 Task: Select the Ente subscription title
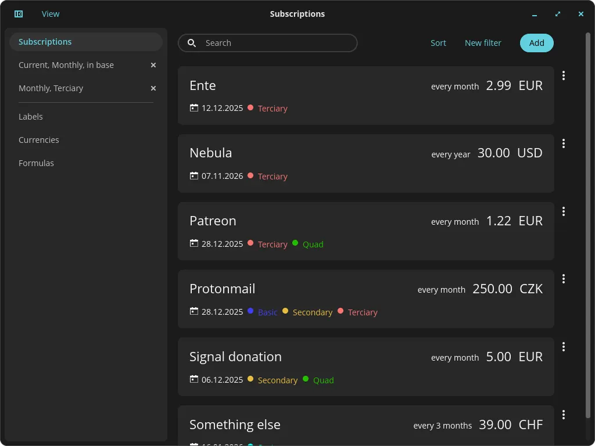tap(203, 85)
